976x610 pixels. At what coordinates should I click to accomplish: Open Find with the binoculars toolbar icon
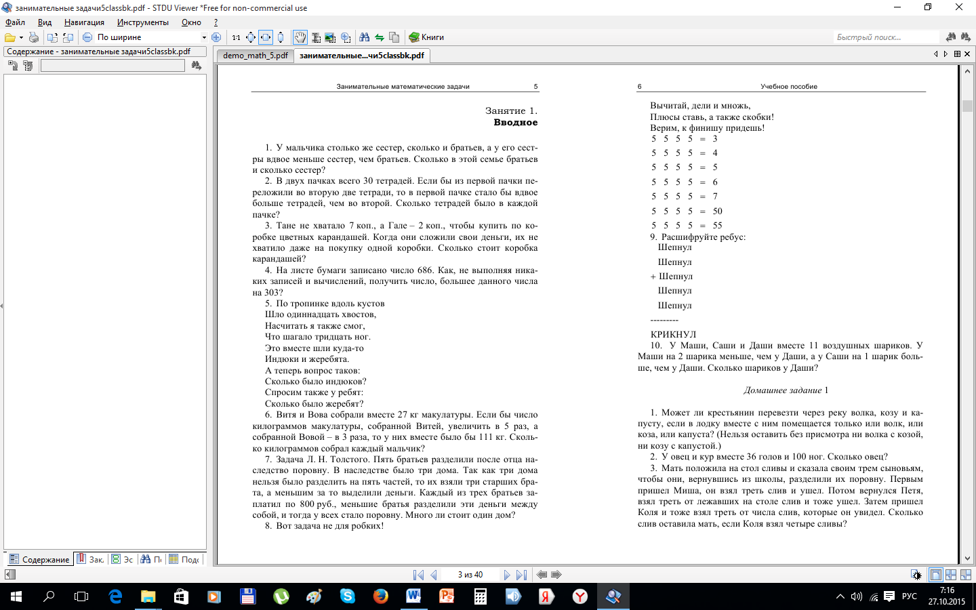coord(365,37)
